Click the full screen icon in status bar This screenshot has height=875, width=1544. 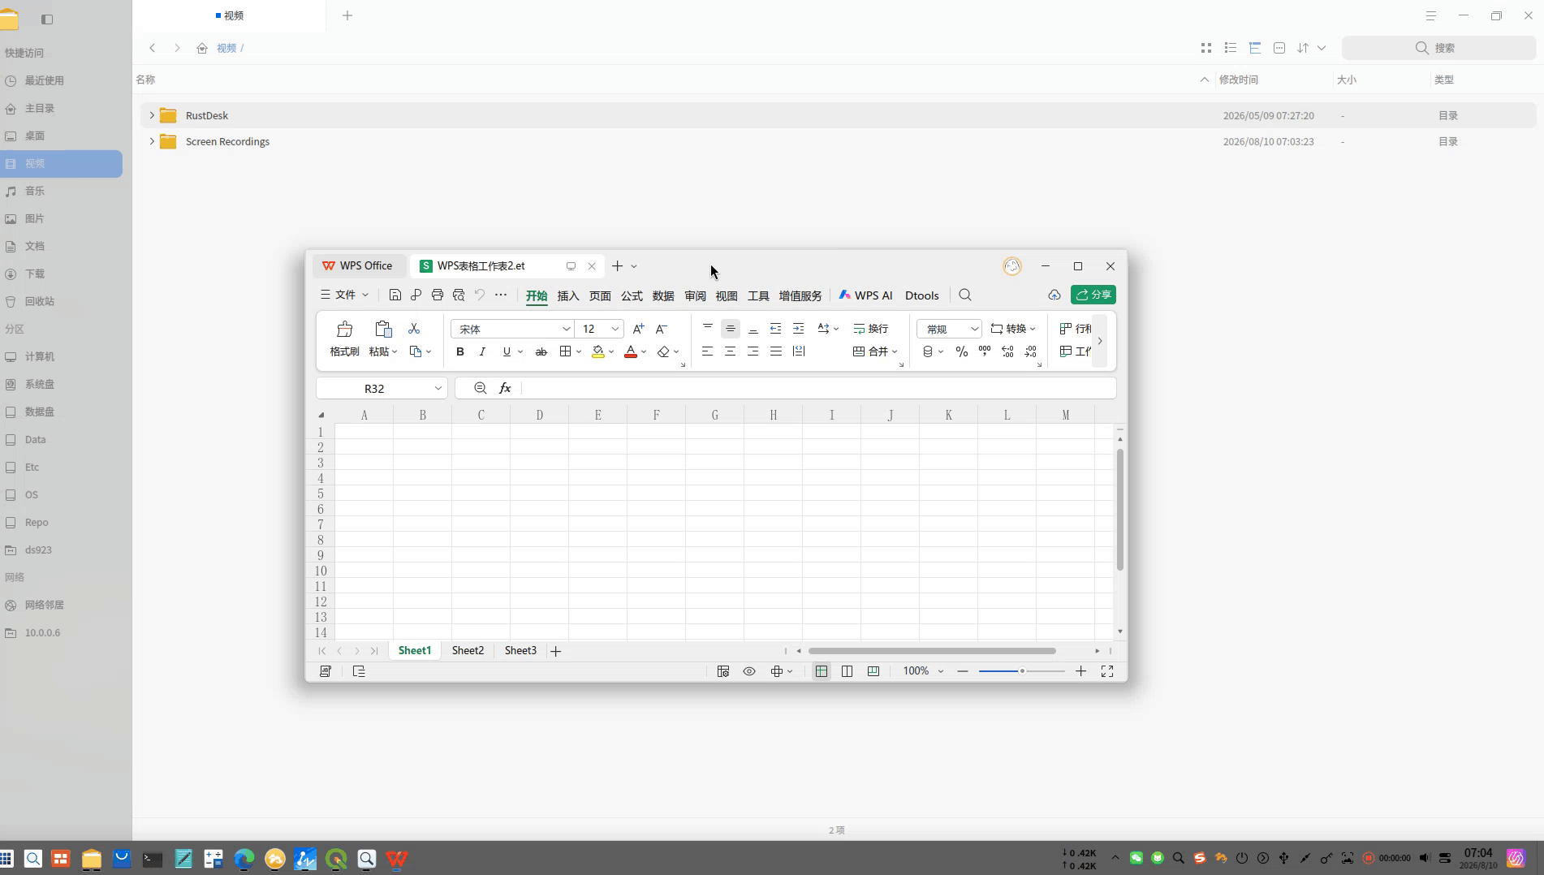pos(1107,671)
